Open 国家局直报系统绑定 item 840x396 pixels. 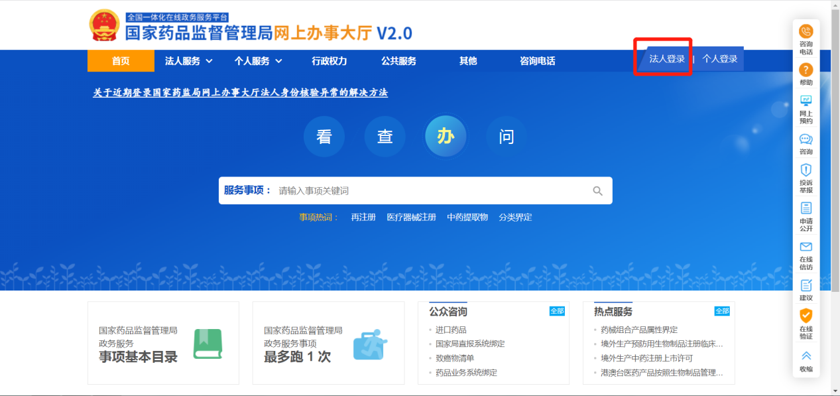point(470,344)
